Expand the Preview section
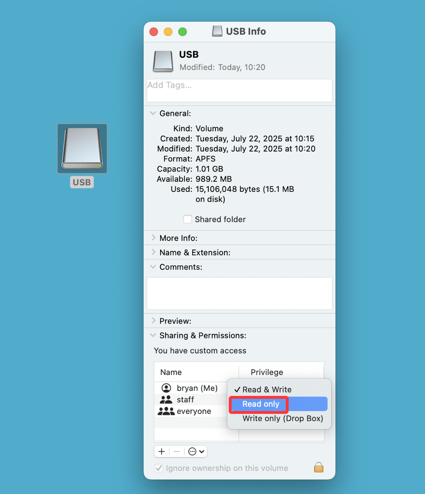 click(153, 321)
